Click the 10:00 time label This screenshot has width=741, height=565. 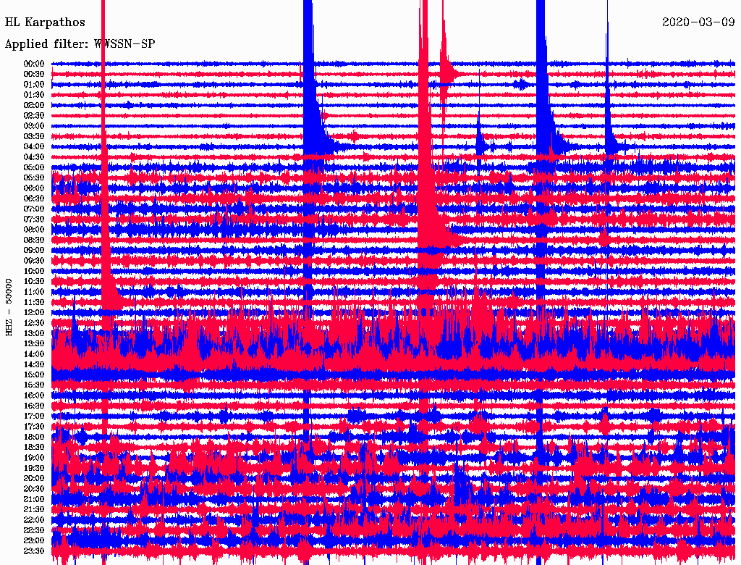pos(34,271)
